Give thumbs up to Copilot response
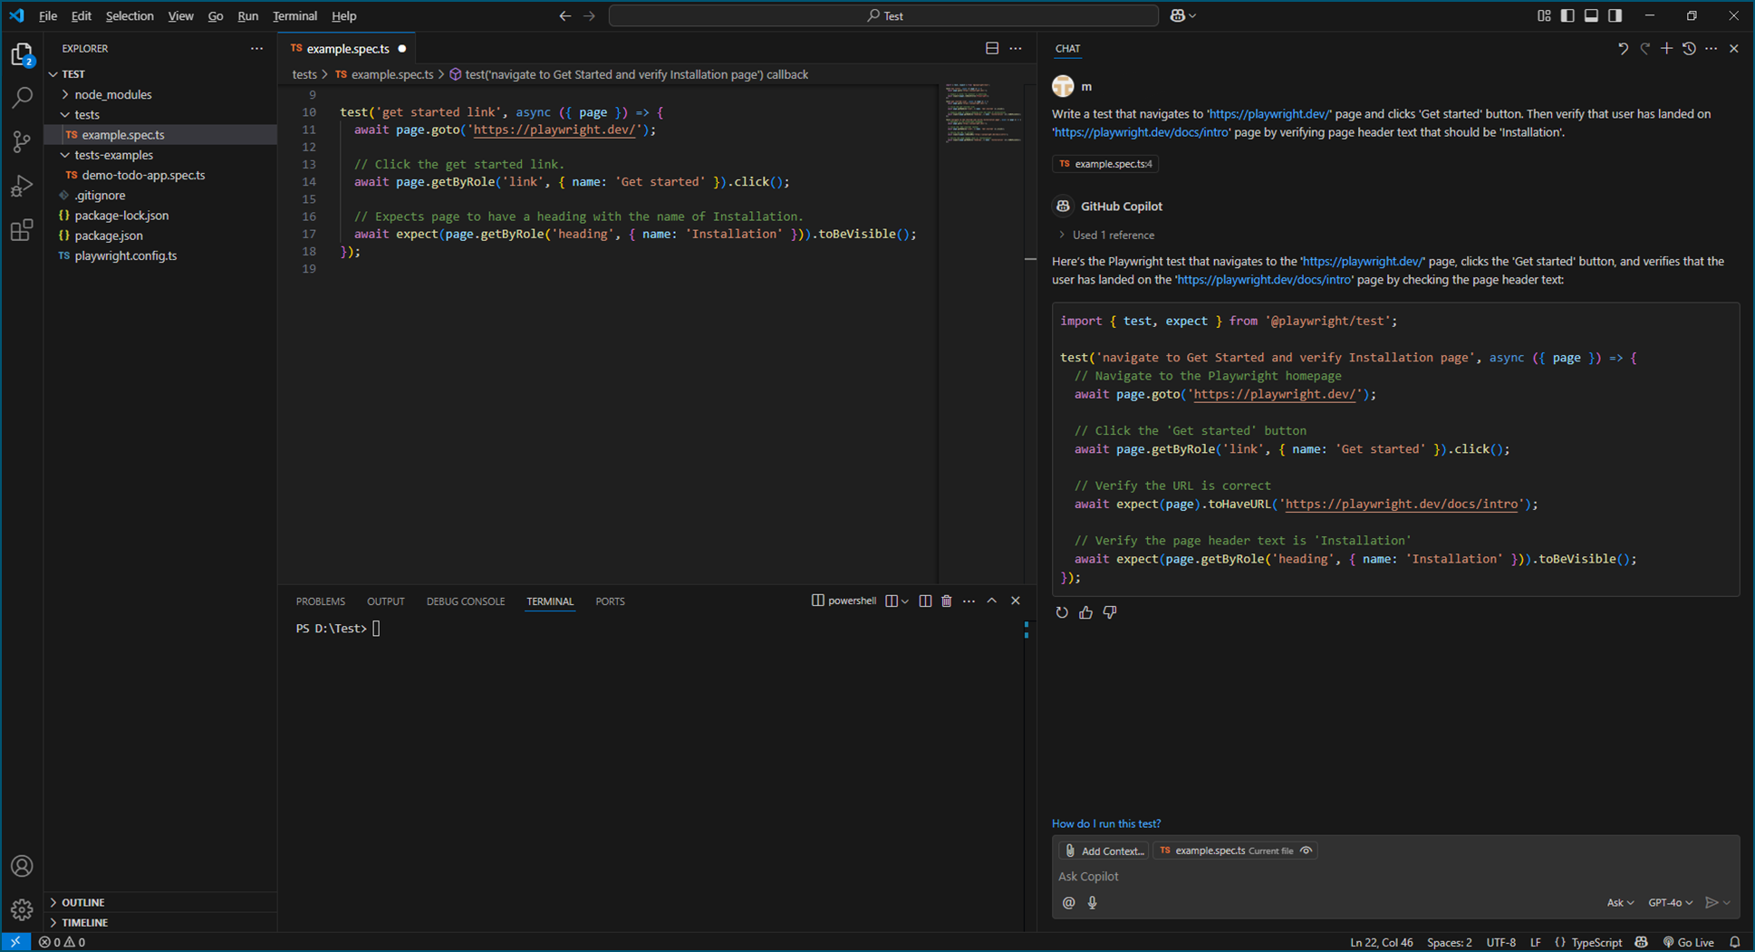The image size is (1755, 952). (x=1085, y=613)
